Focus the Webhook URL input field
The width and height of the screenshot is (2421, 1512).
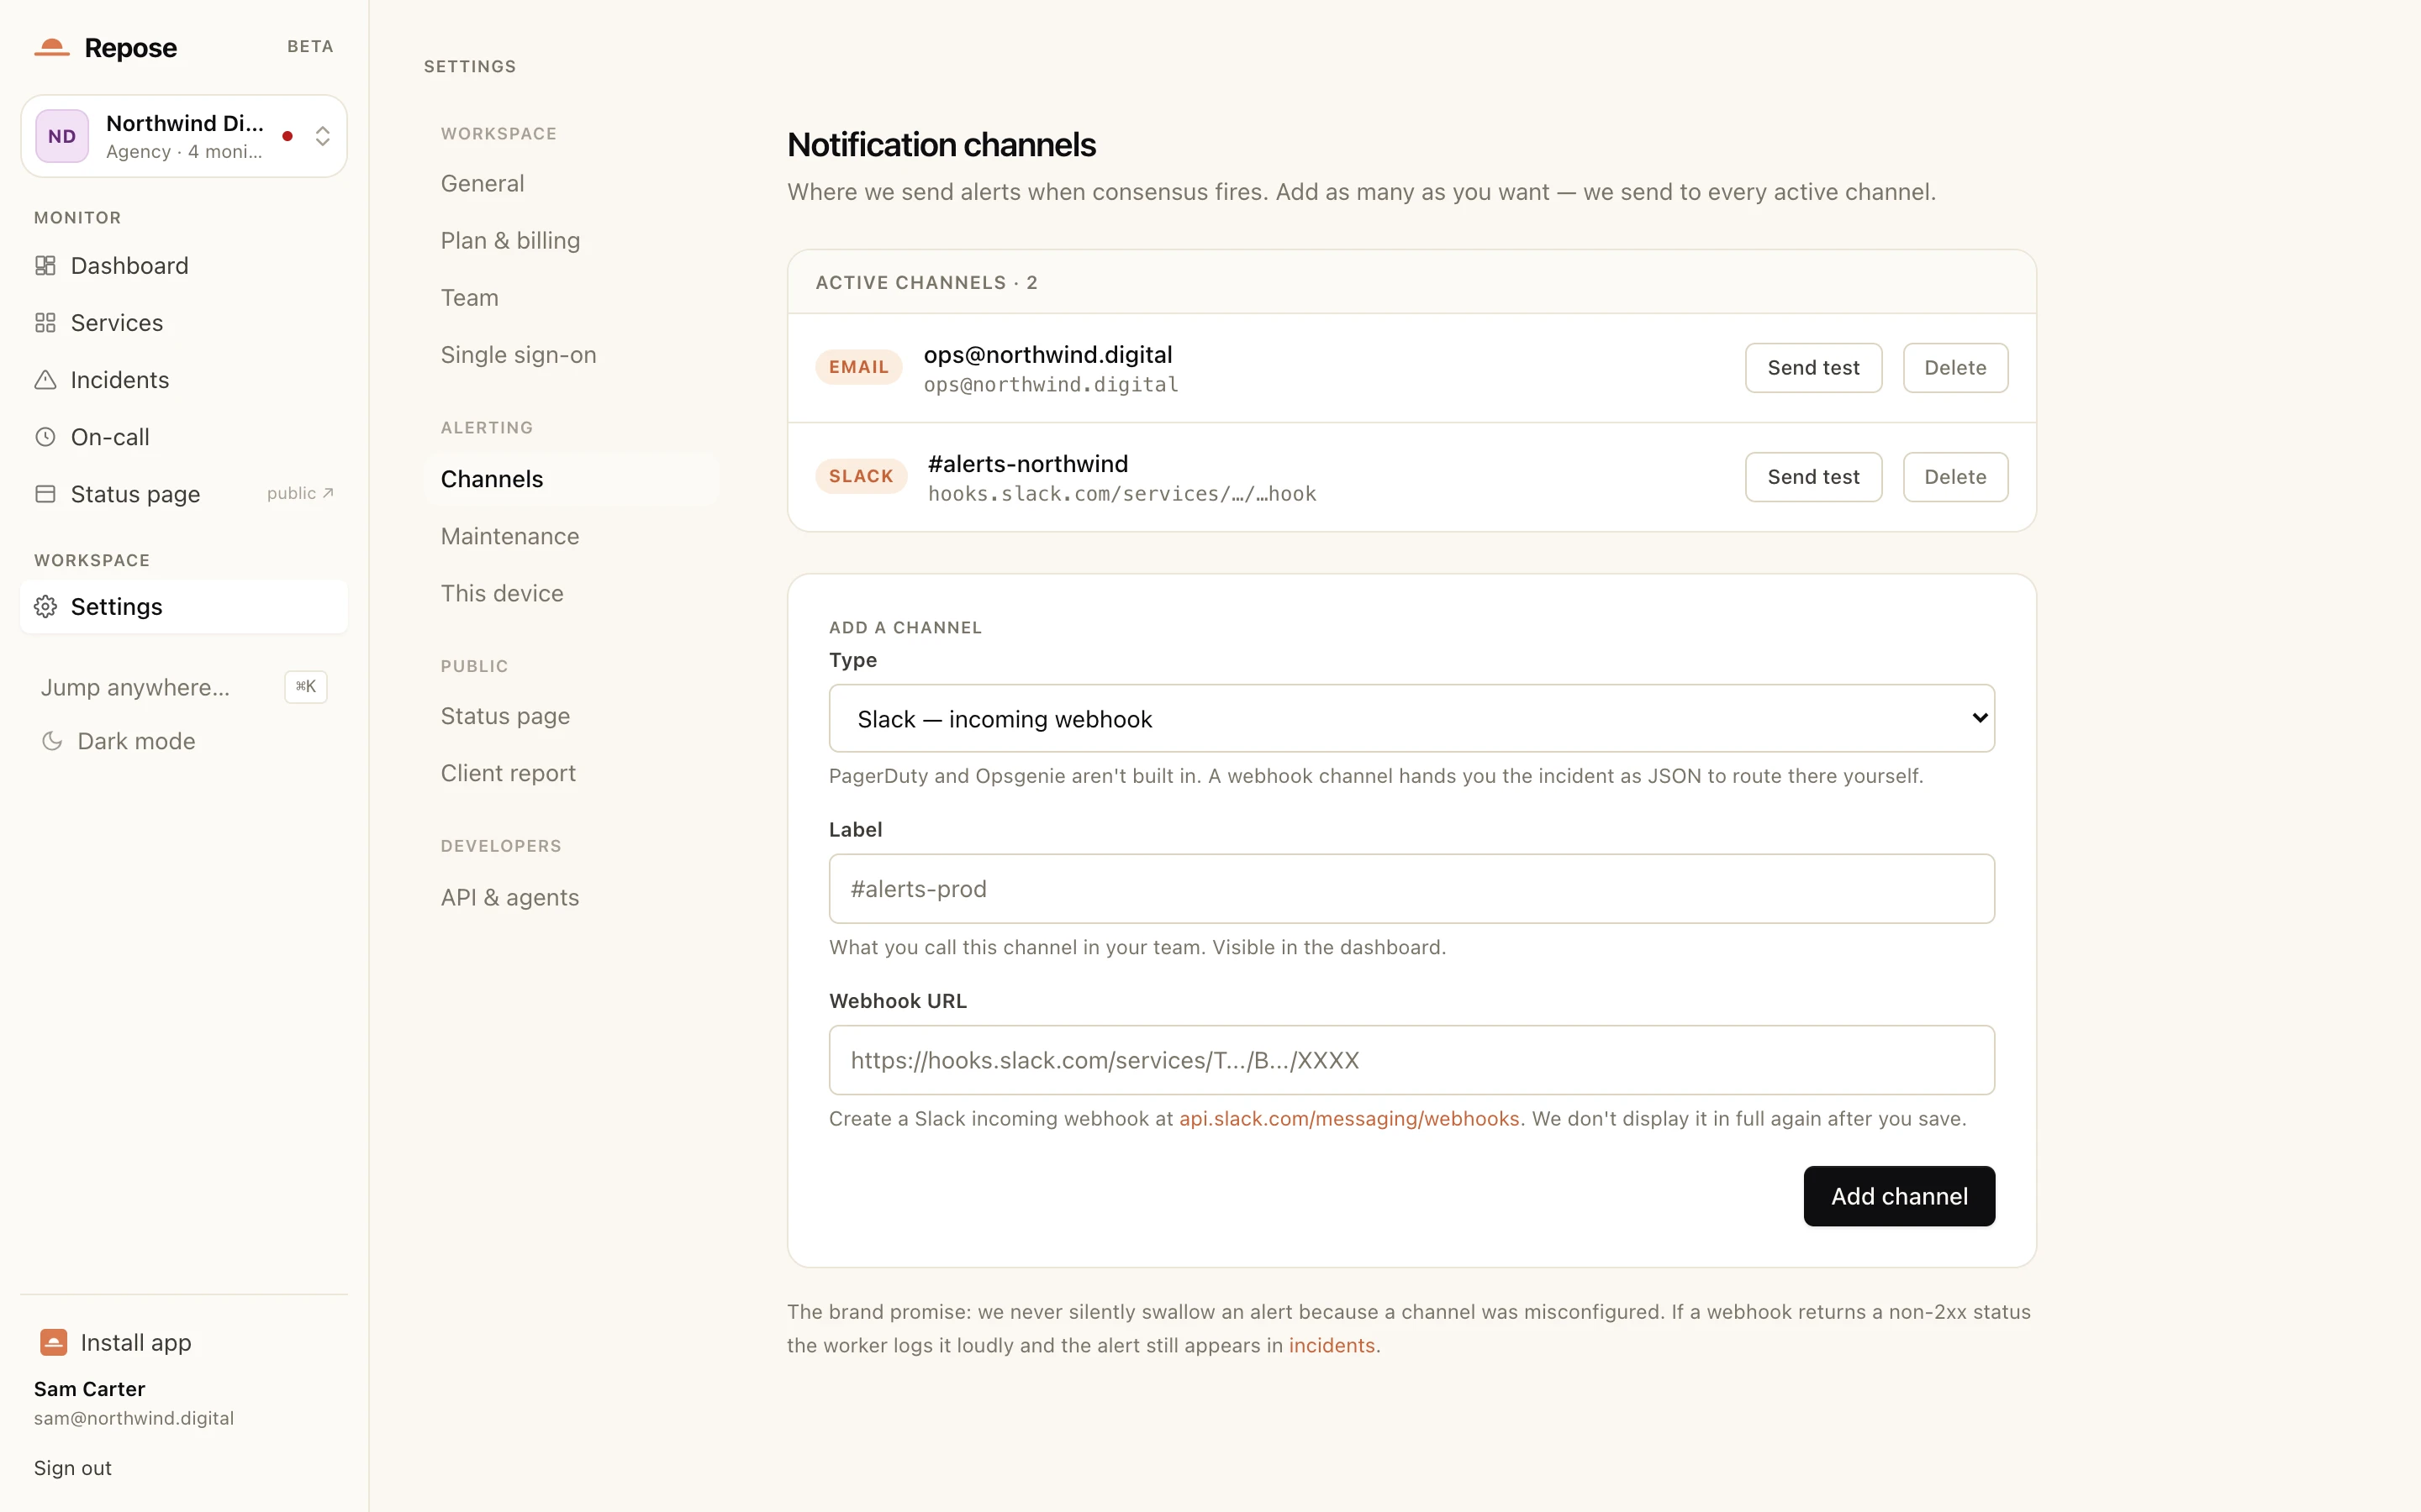coord(1411,1059)
